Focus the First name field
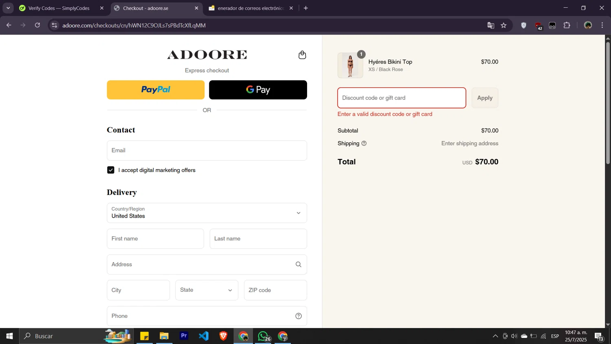 click(156, 238)
